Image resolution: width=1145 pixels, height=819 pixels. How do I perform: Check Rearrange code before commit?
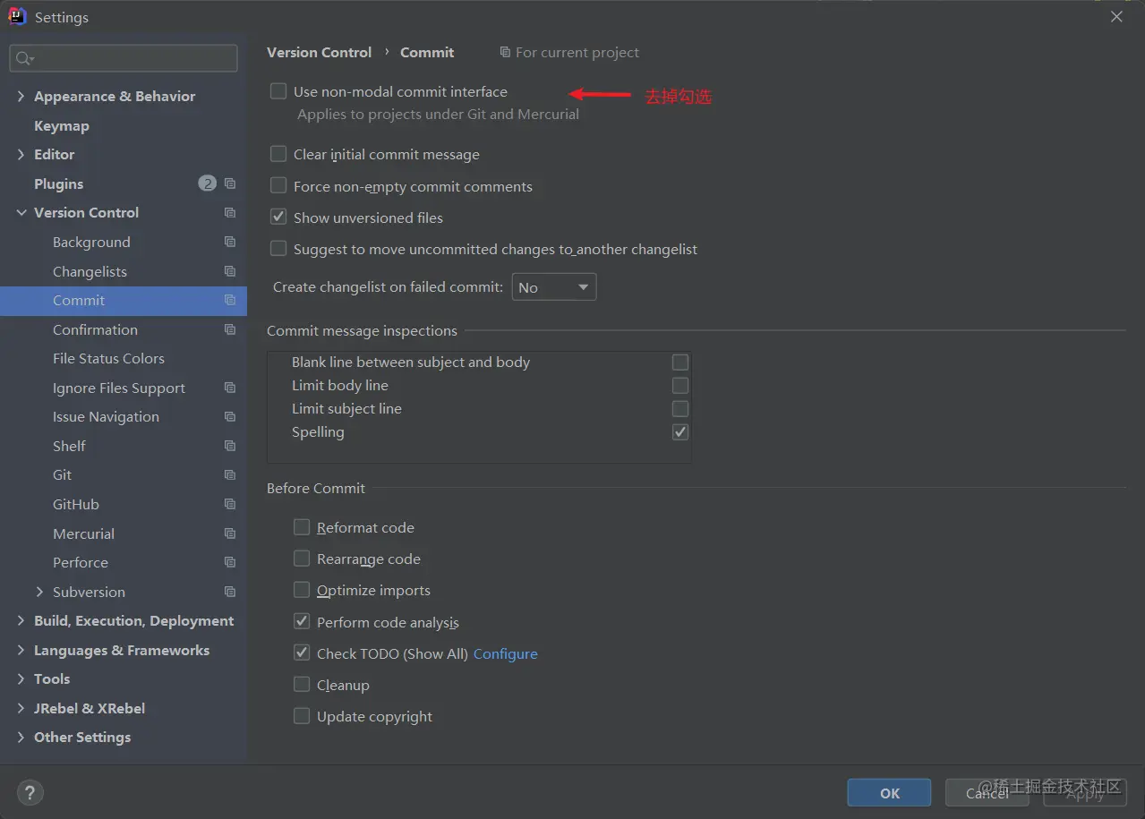coord(302,559)
